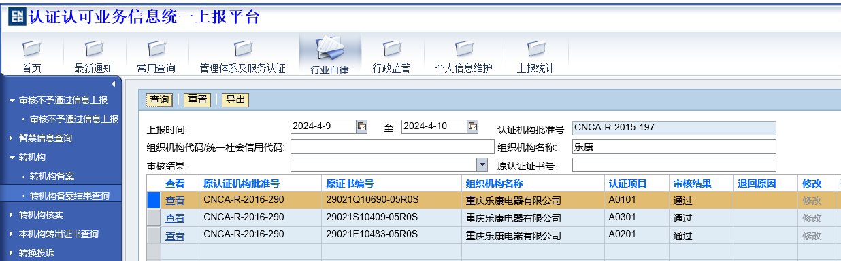Open start date calendar picker

pos(362,126)
